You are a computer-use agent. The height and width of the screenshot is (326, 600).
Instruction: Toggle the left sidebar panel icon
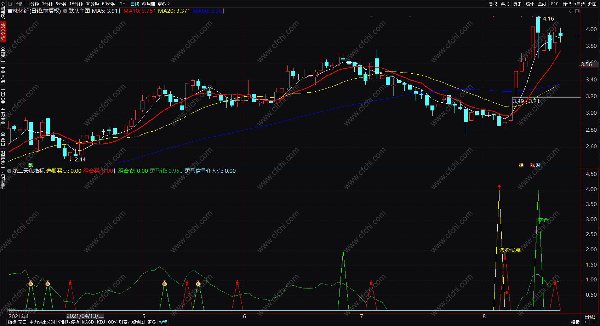tap(10, 4)
